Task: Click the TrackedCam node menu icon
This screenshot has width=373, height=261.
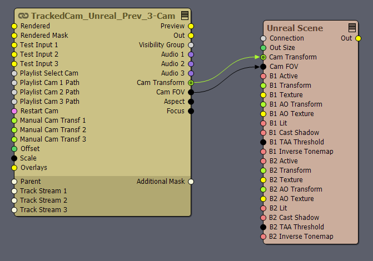Action: (x=185, y=16)
